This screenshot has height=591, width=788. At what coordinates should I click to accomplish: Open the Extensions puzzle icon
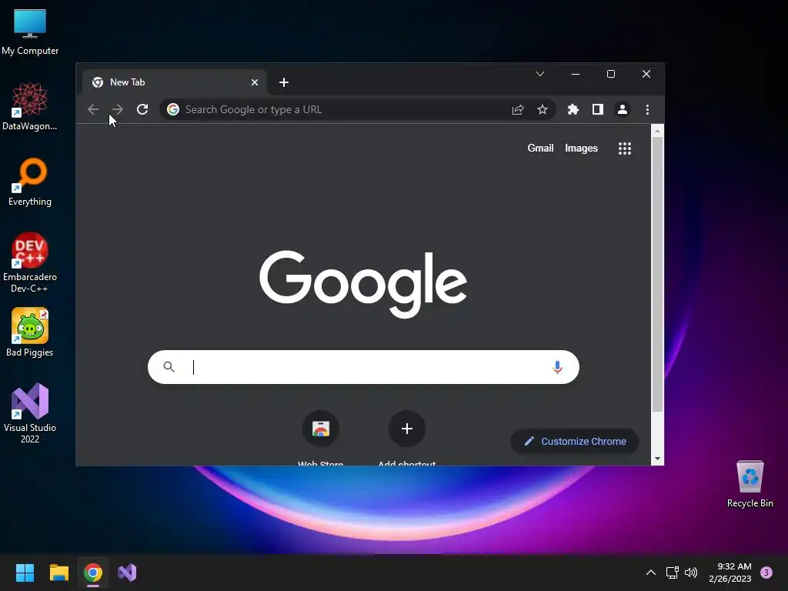[x=573, y=109]
